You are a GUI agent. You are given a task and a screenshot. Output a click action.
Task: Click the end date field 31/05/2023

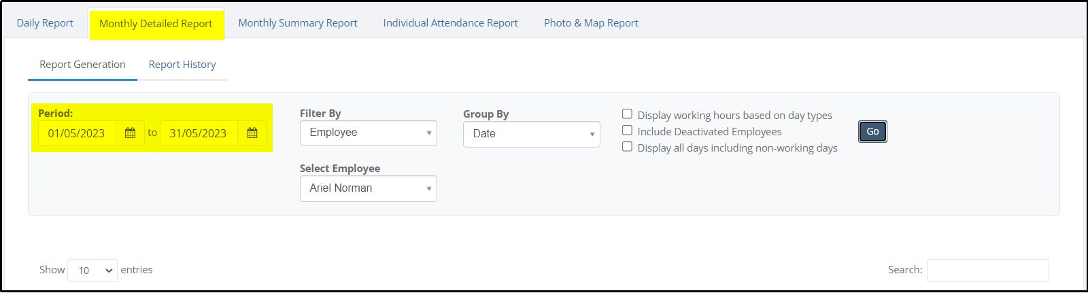point(199,133)
